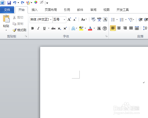Open the 审阅 review tab
This screenshot has height=118, width=148.
click(x=93, y=10)
